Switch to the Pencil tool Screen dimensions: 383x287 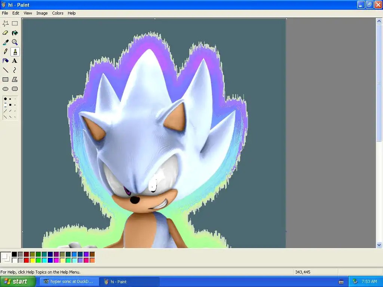point(5,52)
